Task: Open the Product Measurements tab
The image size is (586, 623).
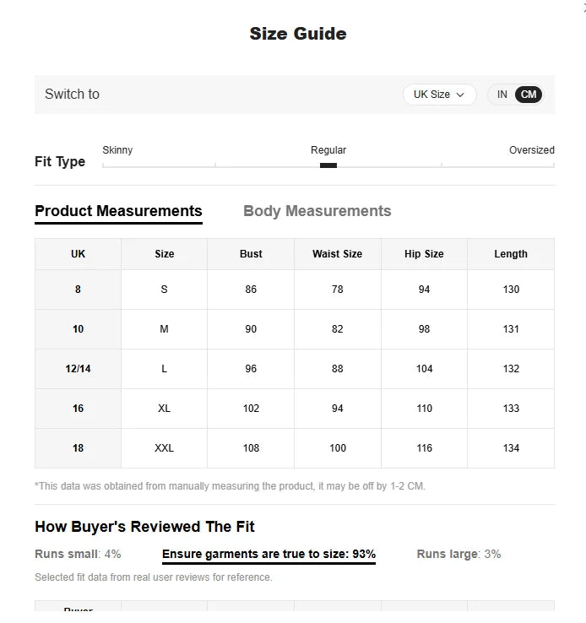Action: click(x=118, y=211)
